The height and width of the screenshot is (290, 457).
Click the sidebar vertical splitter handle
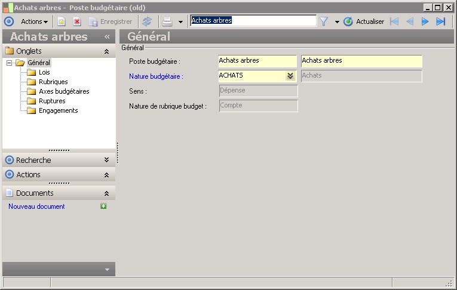coord(118,153)
